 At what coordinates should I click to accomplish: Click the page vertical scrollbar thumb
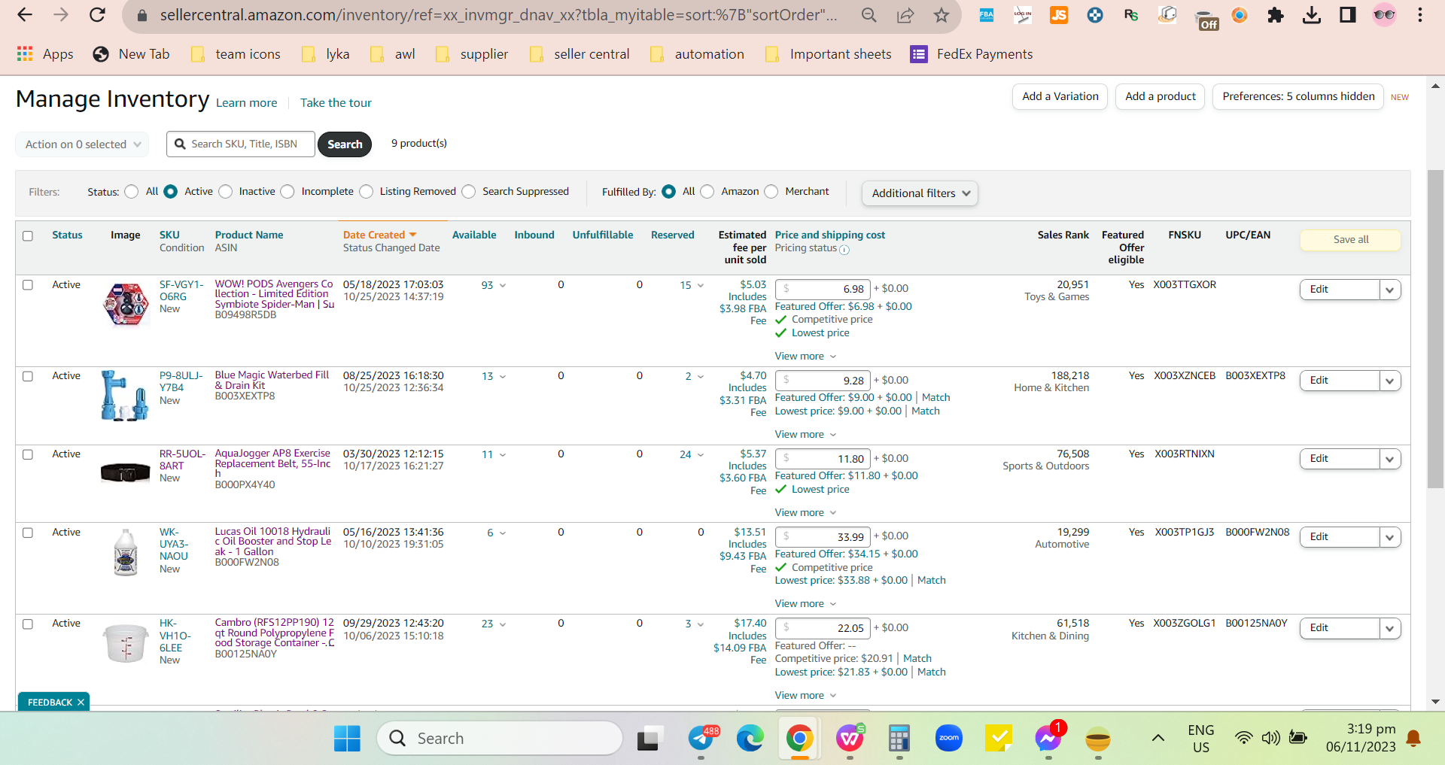pos(1435,329)
